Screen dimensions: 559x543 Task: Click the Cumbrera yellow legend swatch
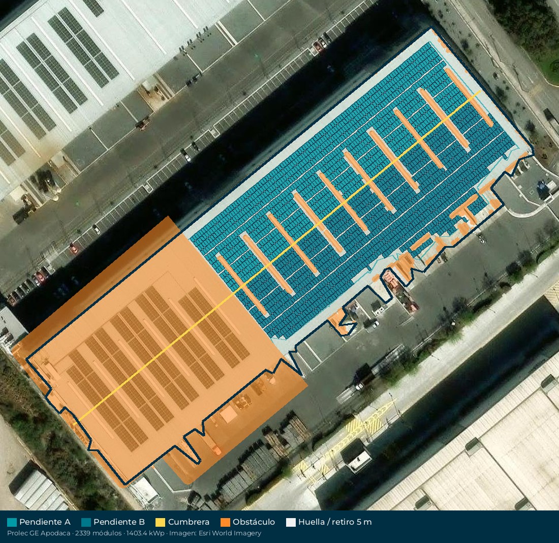[x=161, y=522]
